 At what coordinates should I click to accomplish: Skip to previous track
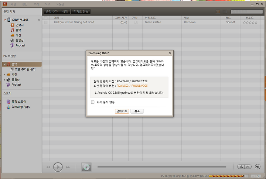48,167
